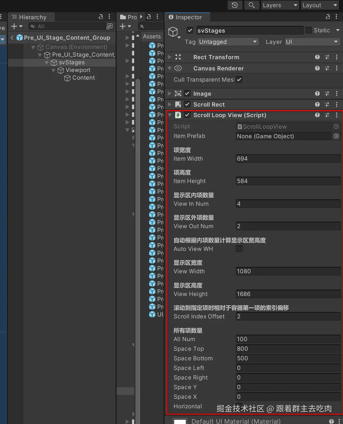Open Rect Transform preset selector
The height and width of the screenshot is (424, 343).
pos(327,57)
